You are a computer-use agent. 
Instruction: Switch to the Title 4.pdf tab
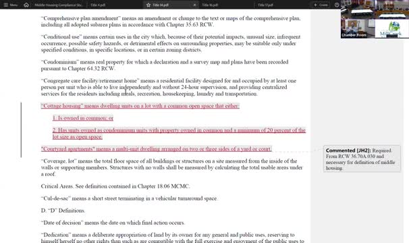(x=98, y=5)
